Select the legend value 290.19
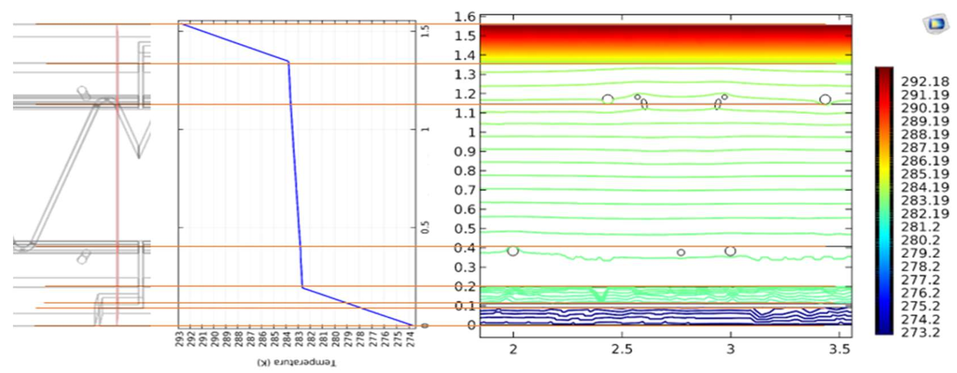The width and height of the screenshot is (957, 373). point(925,108)
